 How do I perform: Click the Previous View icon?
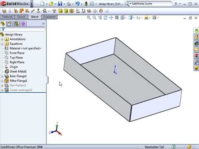[100, 18]
